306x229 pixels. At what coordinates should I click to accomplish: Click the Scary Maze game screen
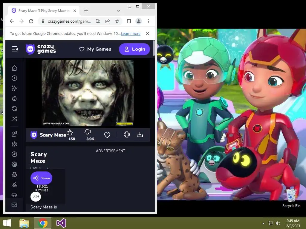point(88,93)
